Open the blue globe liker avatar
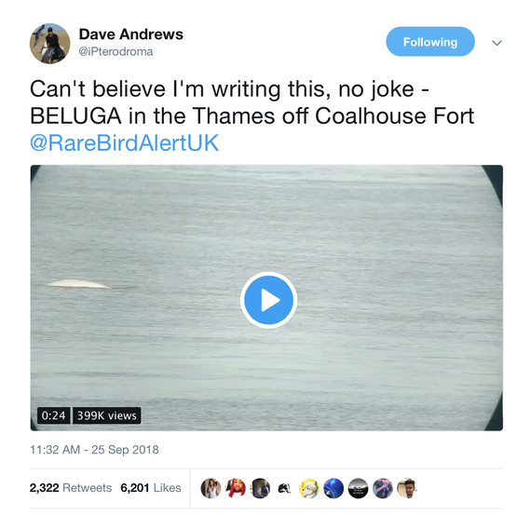The height and width of the screenshot is (516, 530). click(333, 488)
